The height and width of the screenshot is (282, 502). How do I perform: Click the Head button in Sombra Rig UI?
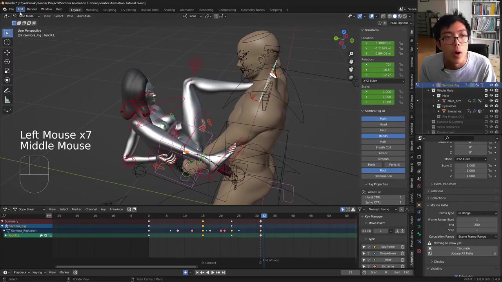click(383, 125)
